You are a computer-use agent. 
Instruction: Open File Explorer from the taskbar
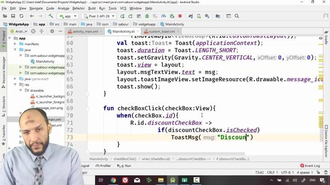161,180
